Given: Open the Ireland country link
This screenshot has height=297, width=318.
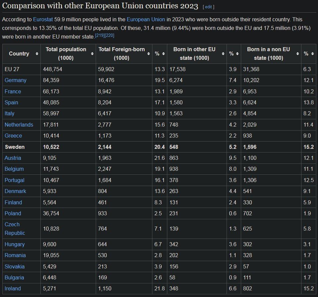Looking at the screenshot, I should click(13, 288).
